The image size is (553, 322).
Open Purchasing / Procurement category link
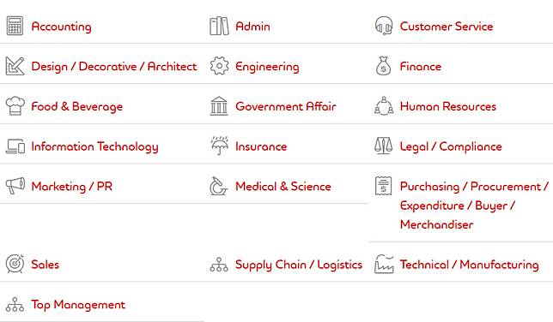tap(474, 206)
